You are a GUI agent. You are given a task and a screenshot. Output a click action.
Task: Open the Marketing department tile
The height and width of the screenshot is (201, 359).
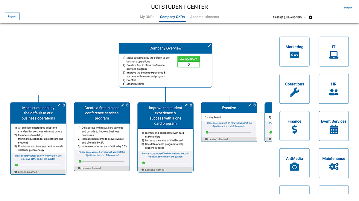[294, 52]
